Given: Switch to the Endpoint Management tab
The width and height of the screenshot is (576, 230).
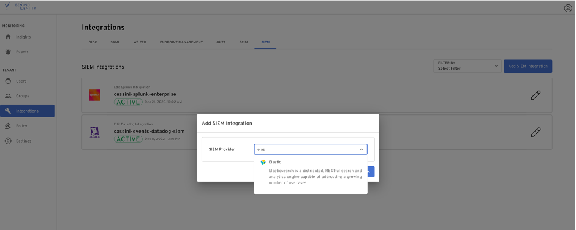Looking at the screenshot, I should point(181,42).
